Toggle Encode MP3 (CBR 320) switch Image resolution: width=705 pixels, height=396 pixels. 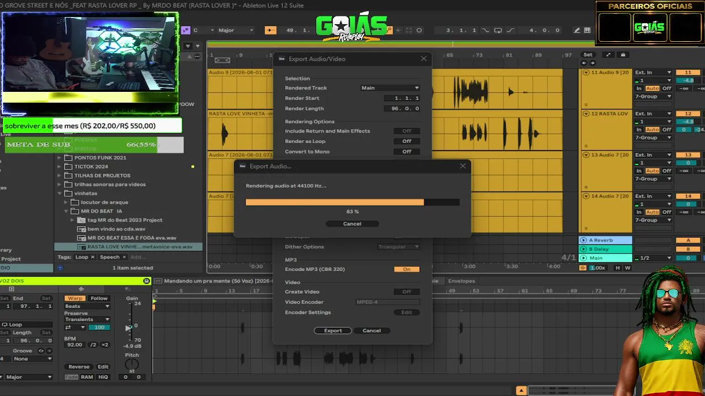tap(406, 269)
